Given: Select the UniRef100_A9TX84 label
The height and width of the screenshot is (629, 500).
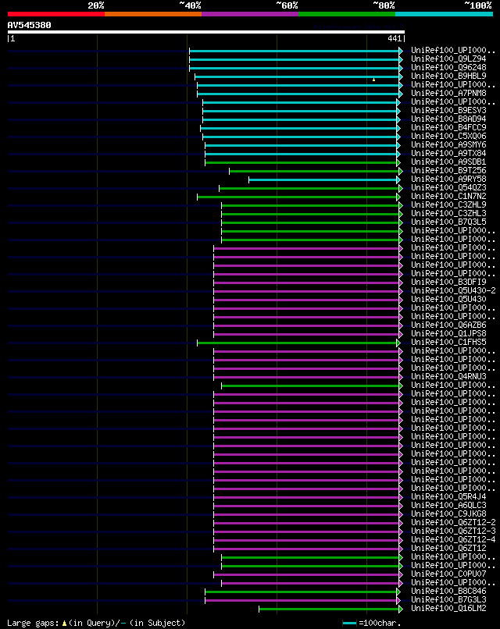Looking at the screenshot, I should [448, 153].
